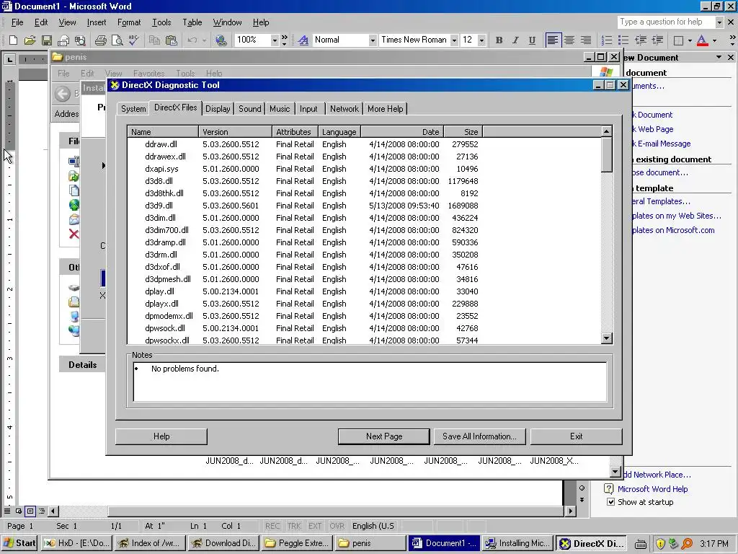This screenshot has height=554, width=738.
Task: Switch to the System tab
Action: point(133,109)
